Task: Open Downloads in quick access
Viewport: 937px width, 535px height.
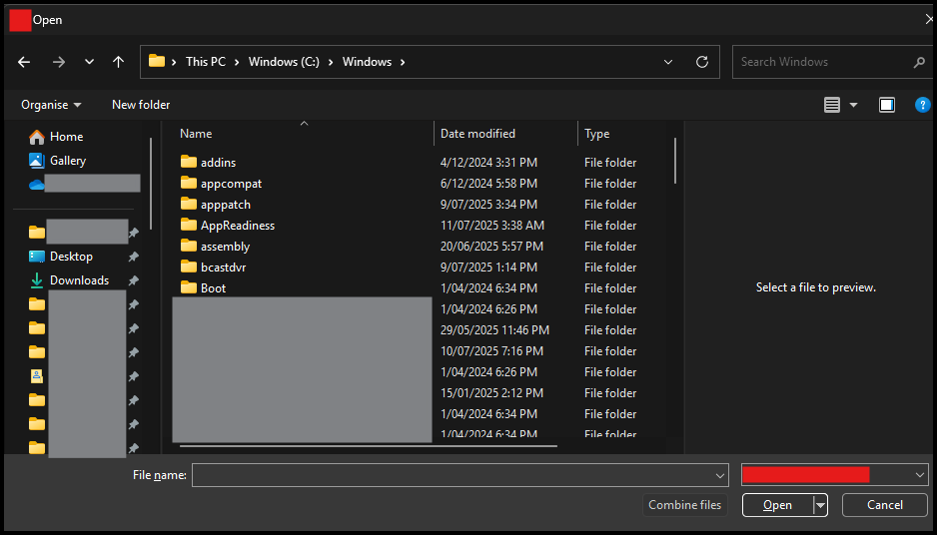Action: click(x=69, y=280)
